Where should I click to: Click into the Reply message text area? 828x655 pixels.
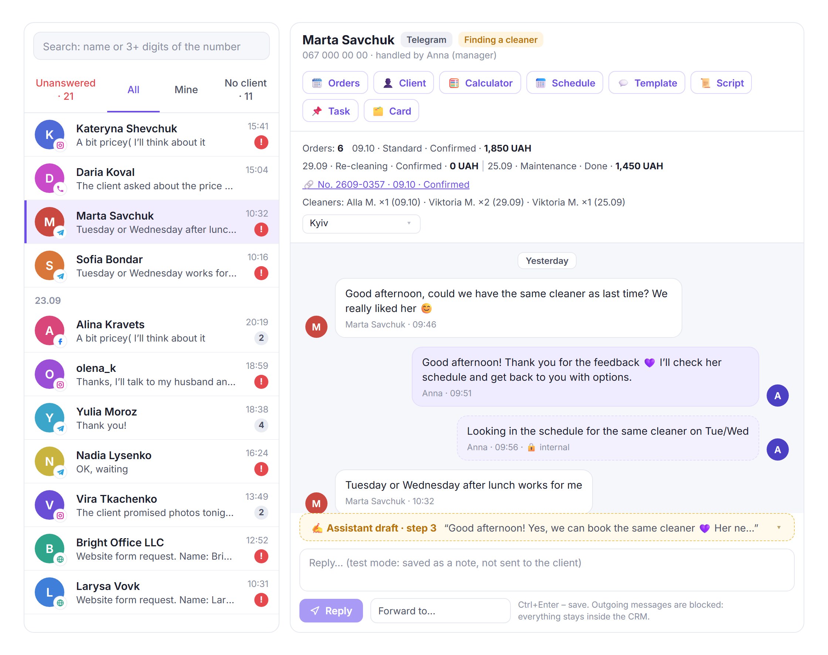[546, 570]
